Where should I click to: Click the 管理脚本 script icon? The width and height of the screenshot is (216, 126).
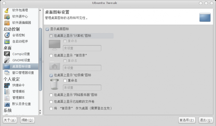point(7,98)
